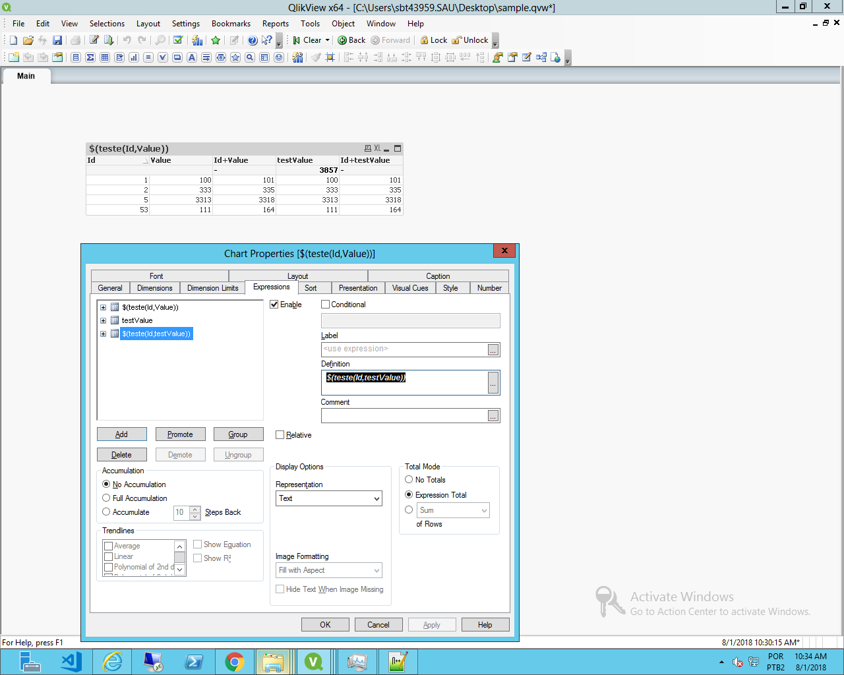Screen dimensions: 844x675
Task: Create a Statistics Box sigma icon
Action: [x=90, y=57]
